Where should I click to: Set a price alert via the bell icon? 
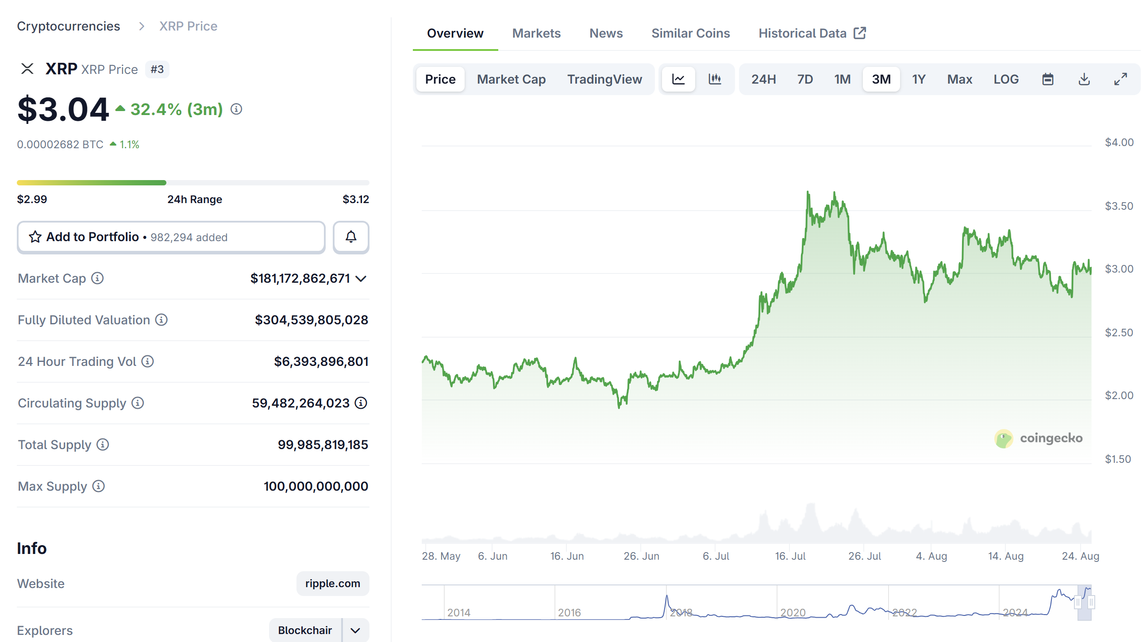coord(350,237)
